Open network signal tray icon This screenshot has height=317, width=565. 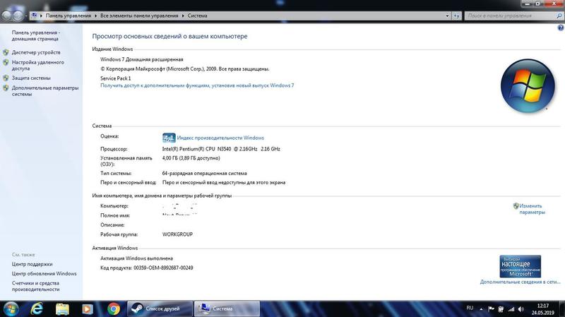(511, 309)
